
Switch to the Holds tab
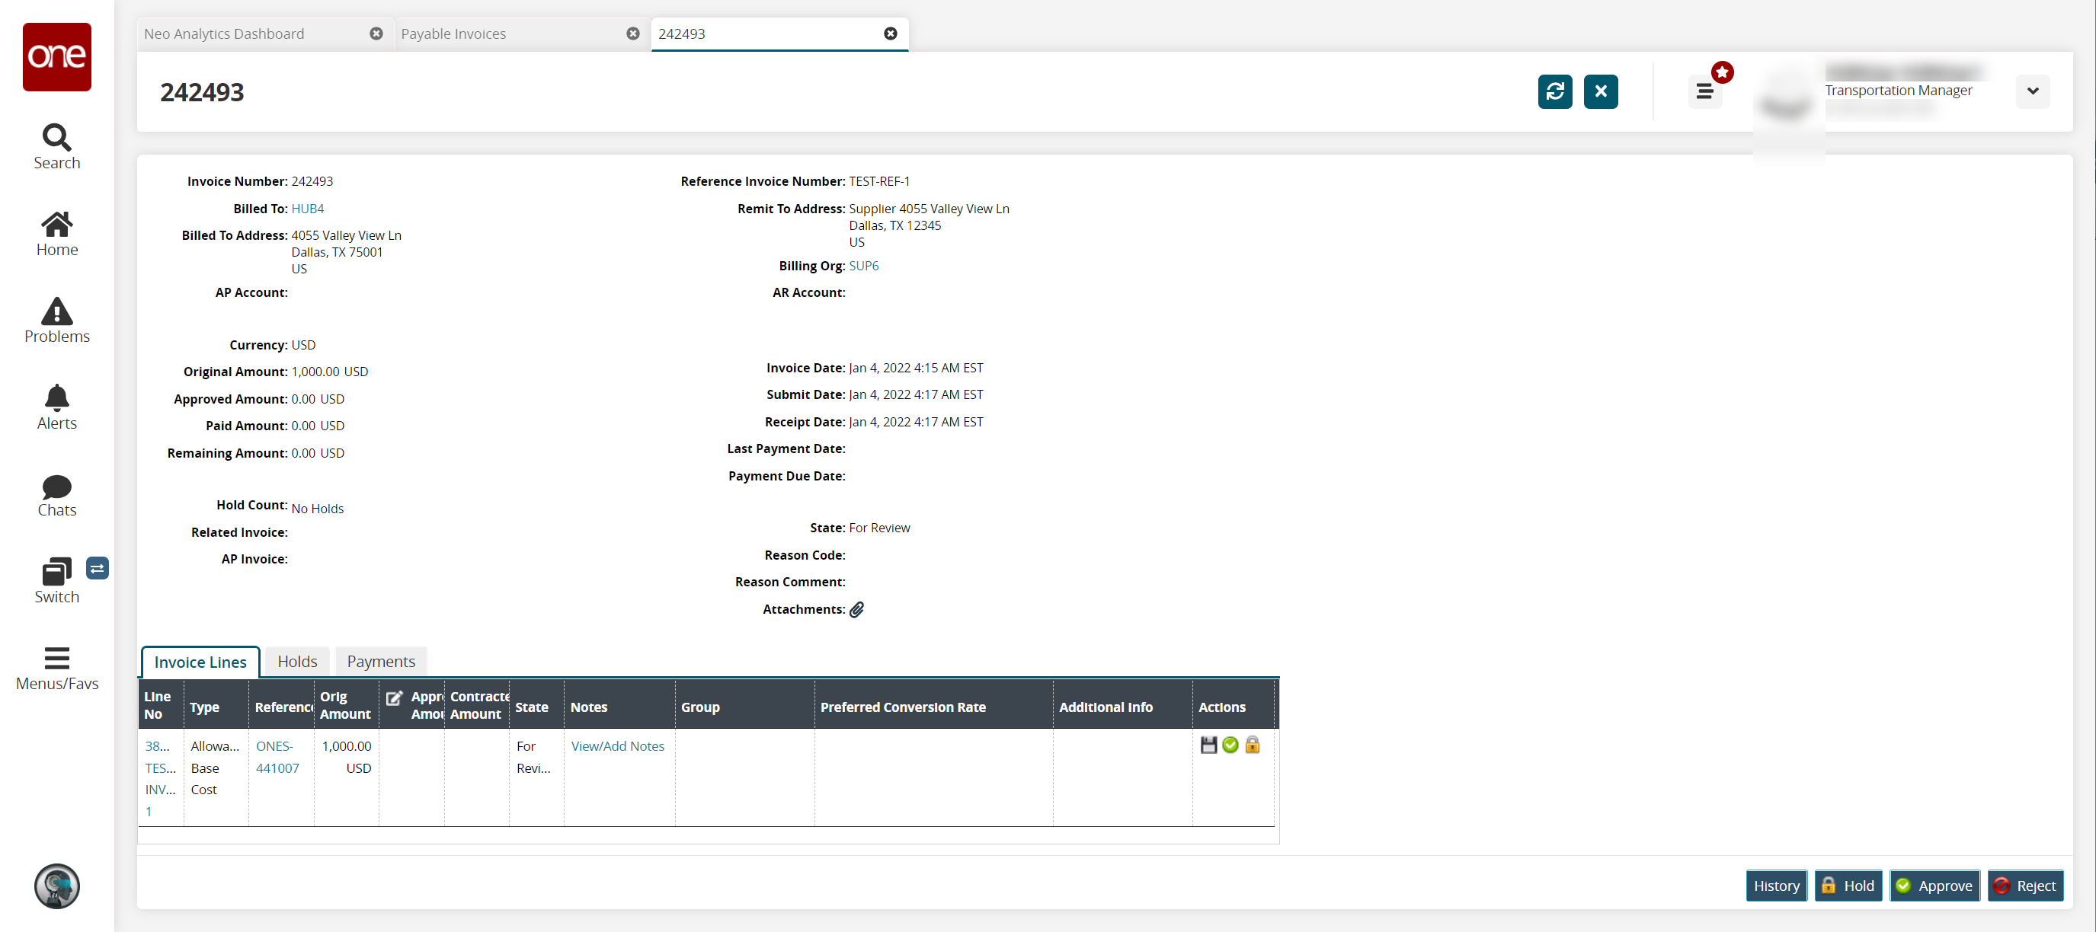(x=297, y=661)
